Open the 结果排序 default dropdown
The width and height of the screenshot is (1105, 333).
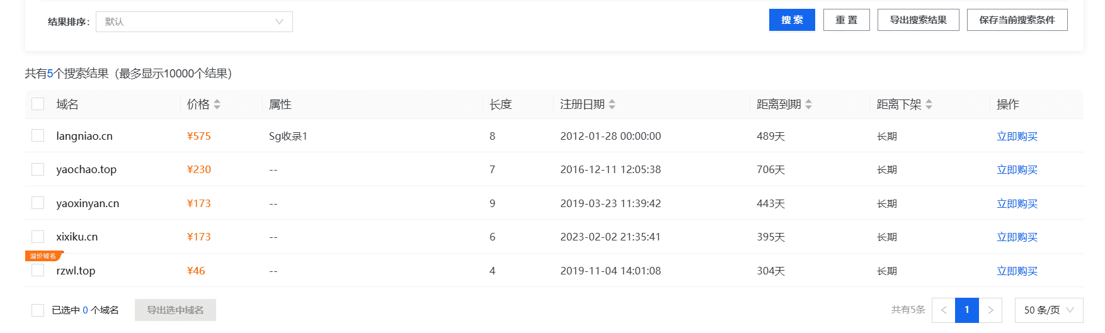click(x=194, y=22)
